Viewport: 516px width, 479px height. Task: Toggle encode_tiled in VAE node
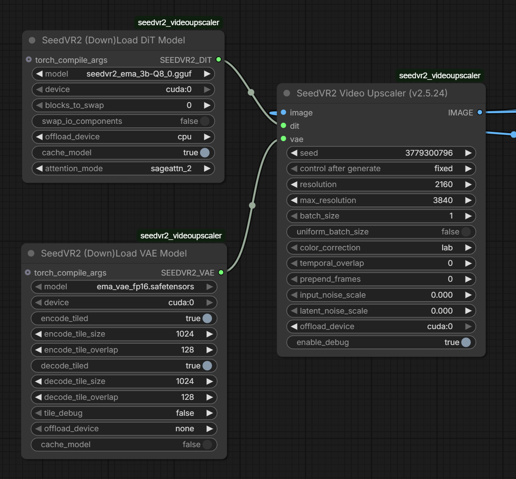point(124,318)
